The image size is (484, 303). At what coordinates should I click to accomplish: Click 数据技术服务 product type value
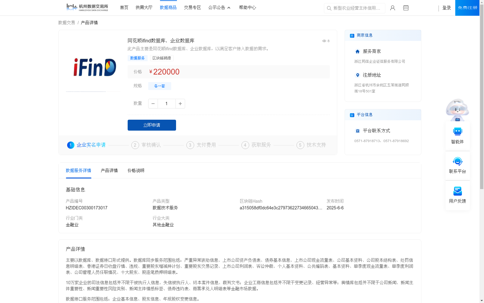click(165, 208)
